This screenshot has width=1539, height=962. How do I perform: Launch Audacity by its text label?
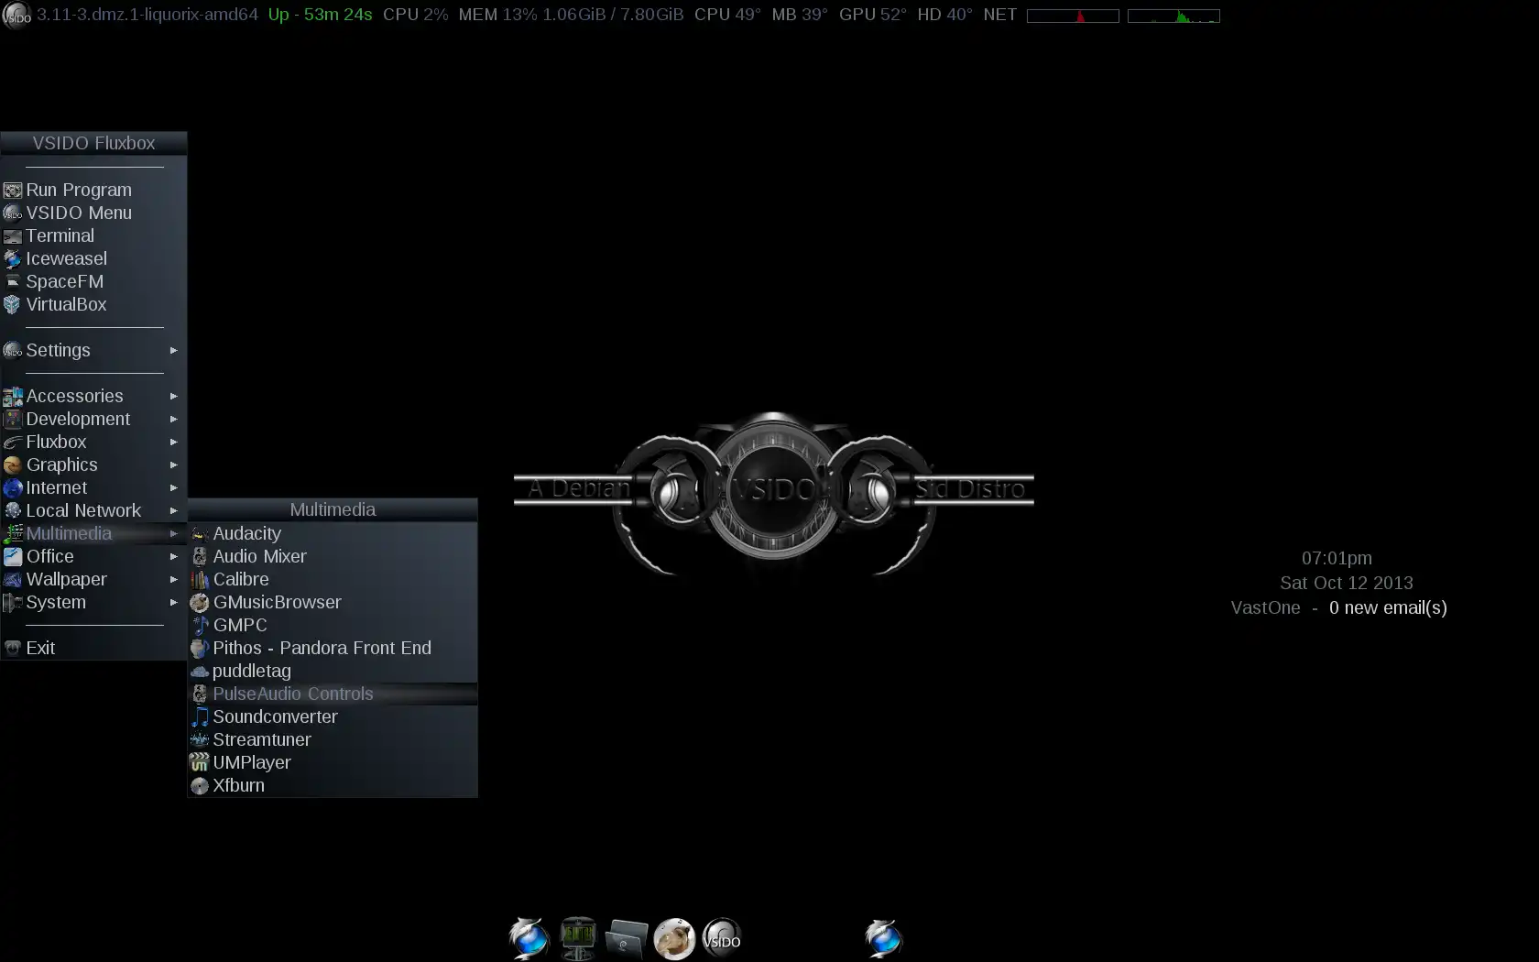click(246, 533)
